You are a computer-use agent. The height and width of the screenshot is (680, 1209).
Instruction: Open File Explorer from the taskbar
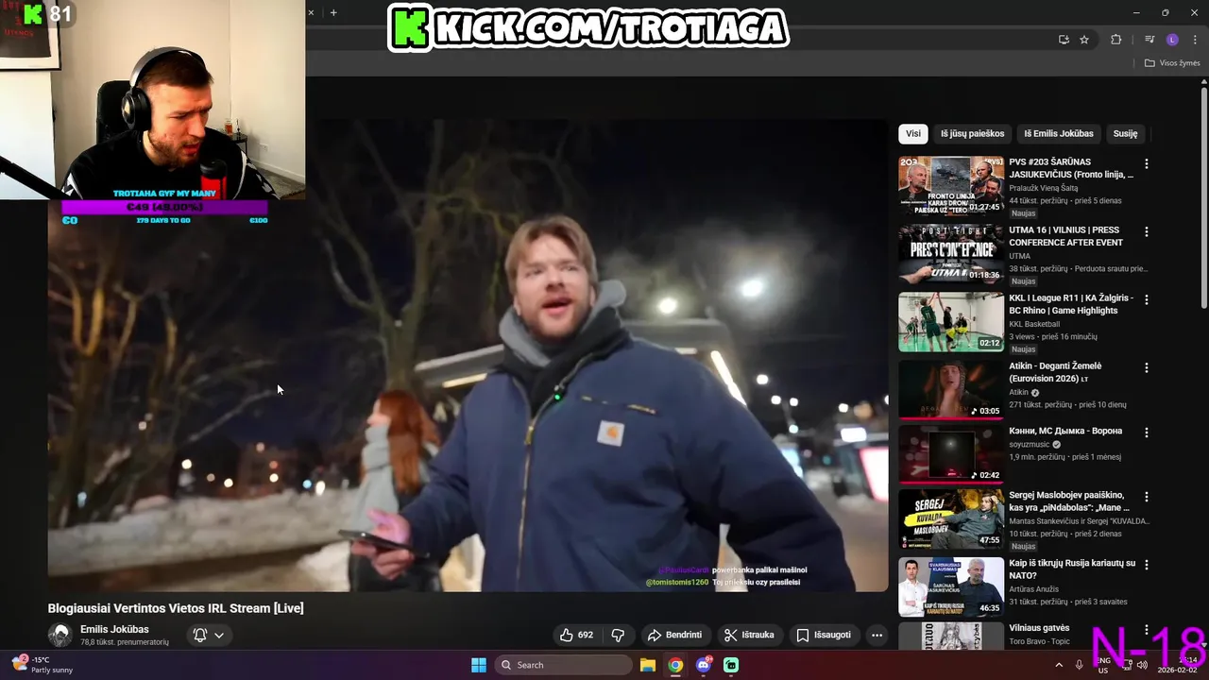648,665
